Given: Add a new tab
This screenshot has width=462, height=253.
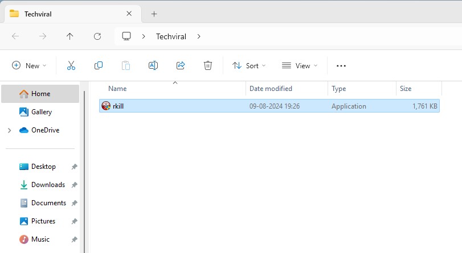Looking at the screenshot, I should pos(154,14).
